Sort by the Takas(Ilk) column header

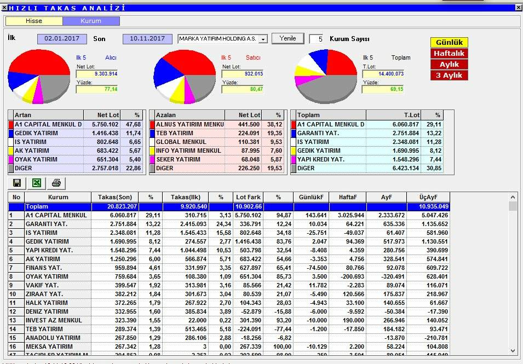pyautogui.click(x=186, y=198)
